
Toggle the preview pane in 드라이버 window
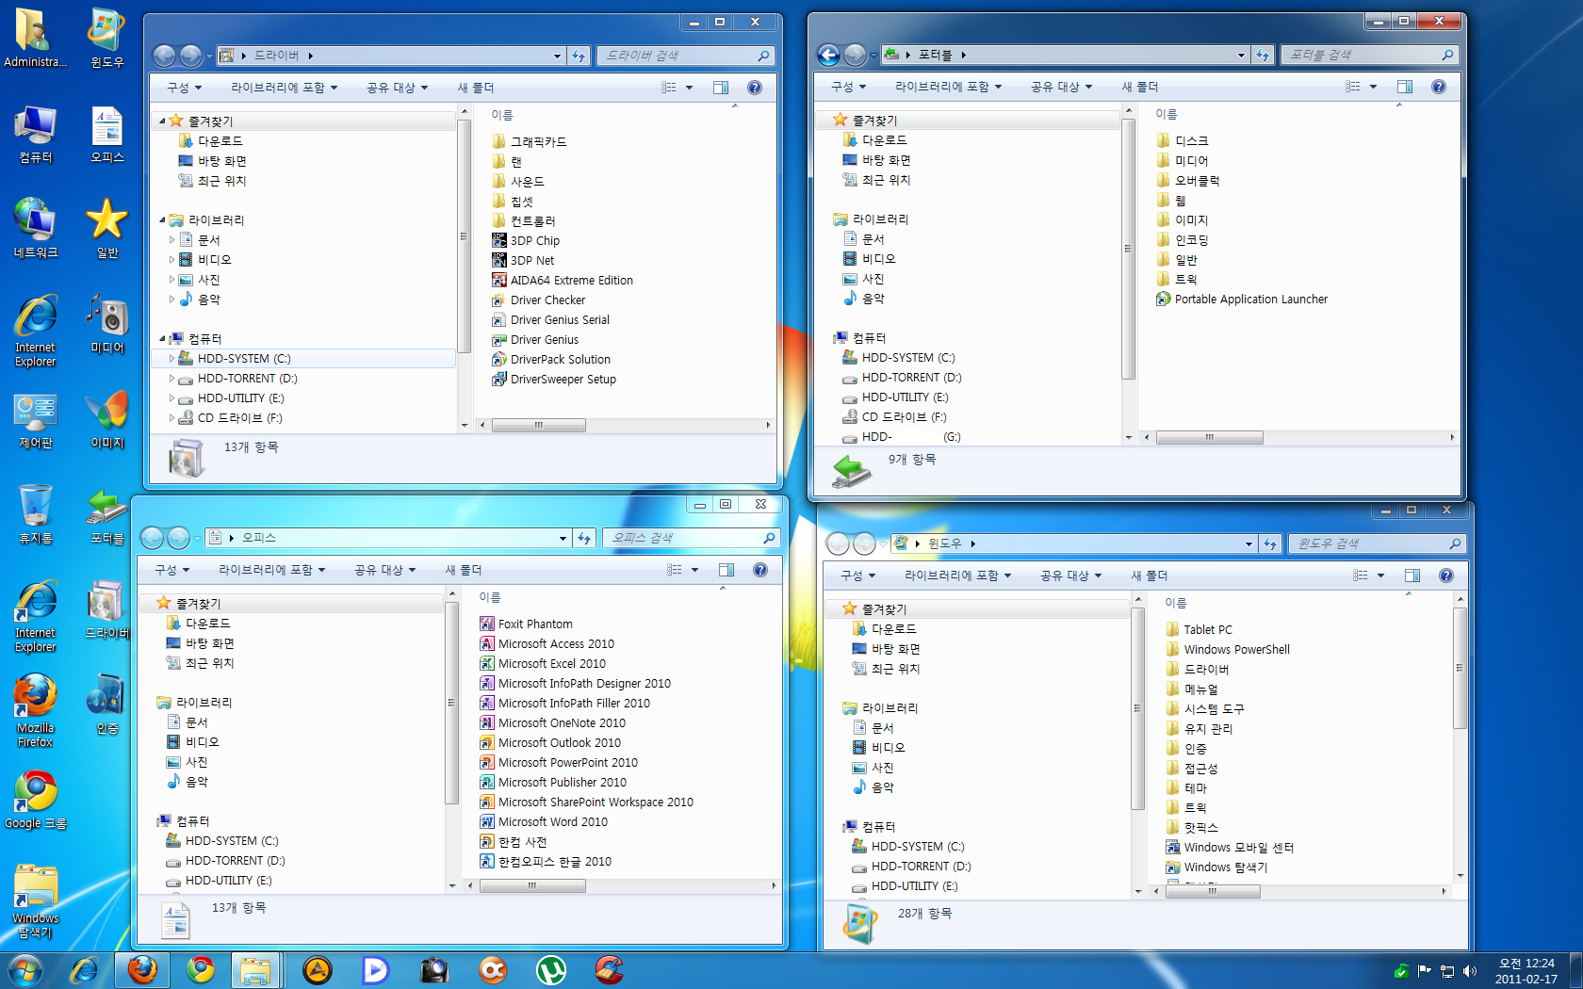[721, 88]
